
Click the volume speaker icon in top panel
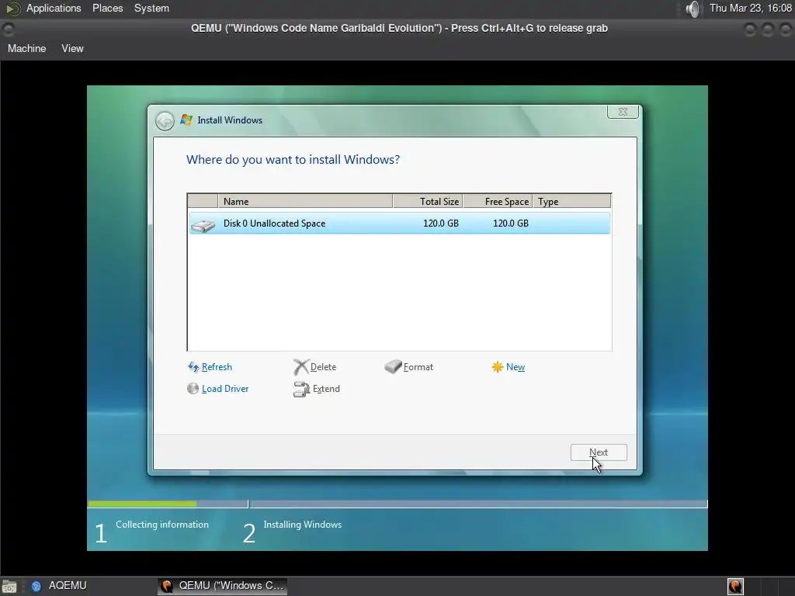tap(693, 9)
